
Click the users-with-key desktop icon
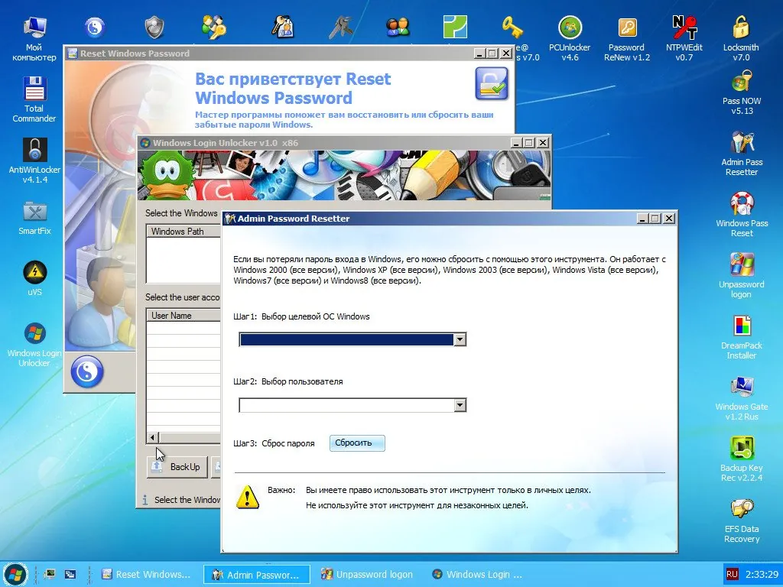point(214,28)
